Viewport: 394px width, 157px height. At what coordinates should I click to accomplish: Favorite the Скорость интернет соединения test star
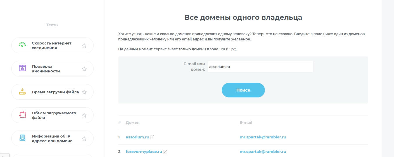pyautogui.click(x=84, y=45)
